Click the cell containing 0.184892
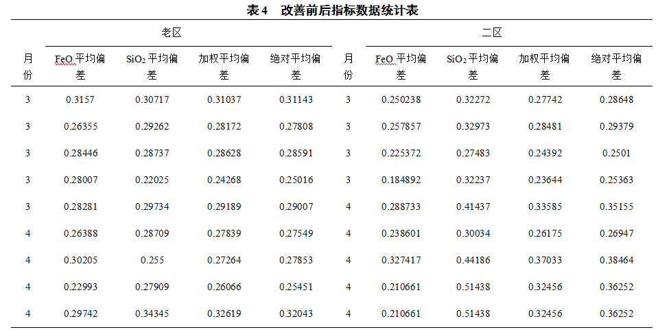Viewport: 658px width, 332px height. coord(401,180)
